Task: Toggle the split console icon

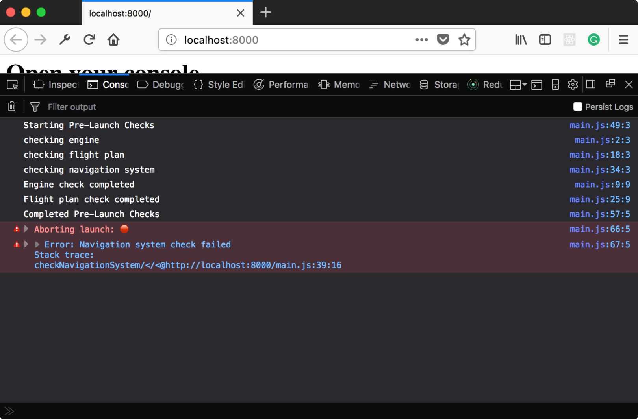Action: click(537, 85)
